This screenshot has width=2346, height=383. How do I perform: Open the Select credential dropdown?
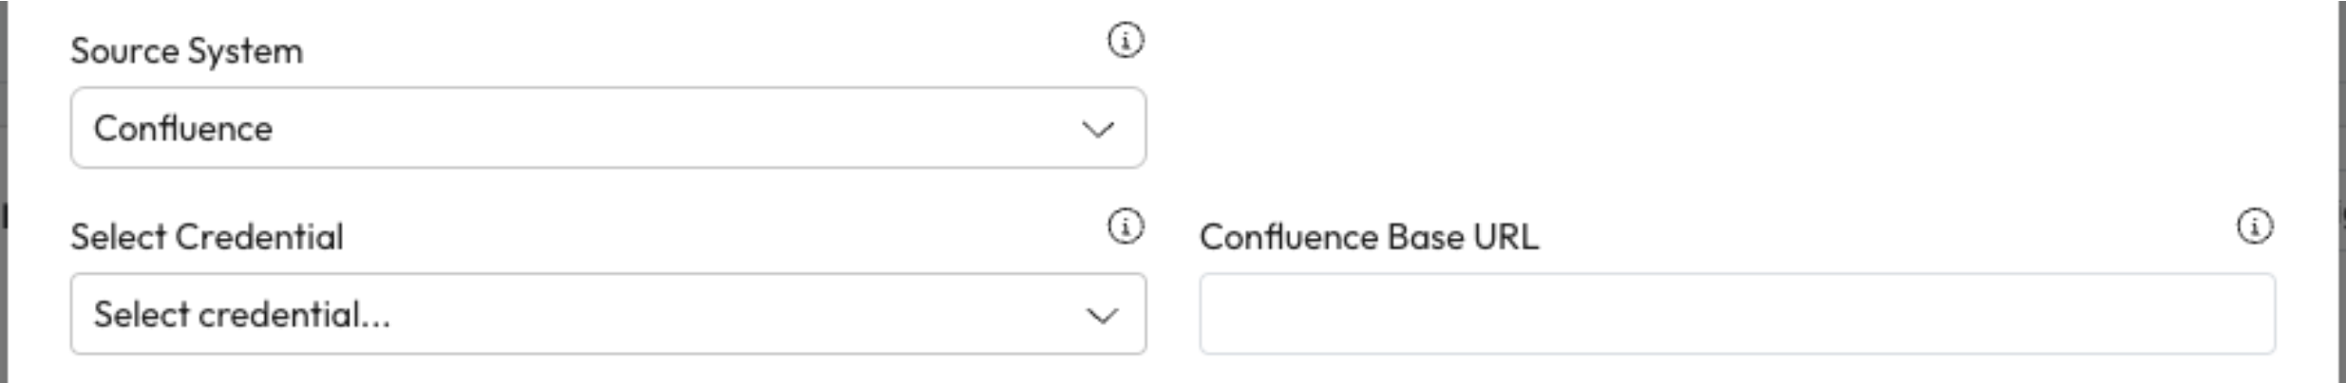(608, 314)
